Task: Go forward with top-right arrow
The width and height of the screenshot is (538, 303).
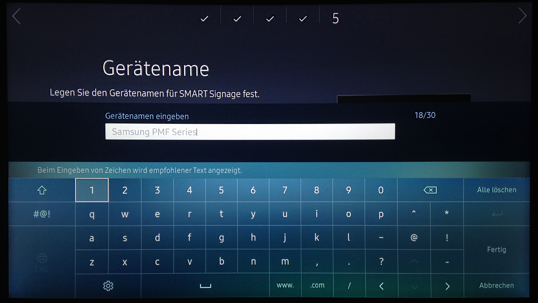Action: 522,16
